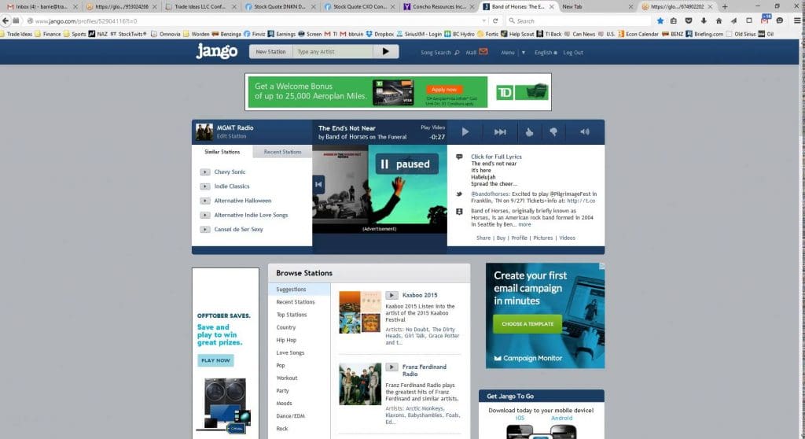Open URL bar history dropdown arrow
805x439 pixels.
484,21
